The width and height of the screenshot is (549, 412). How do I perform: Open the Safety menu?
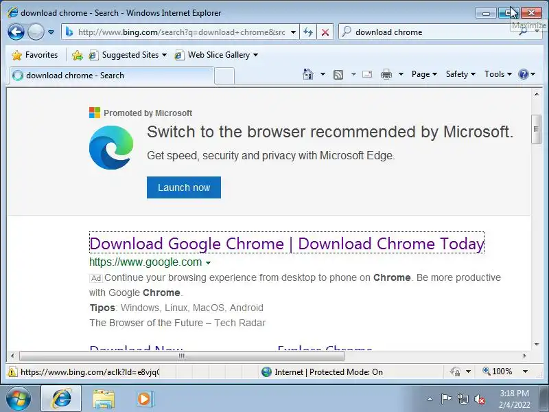[460, 74]
